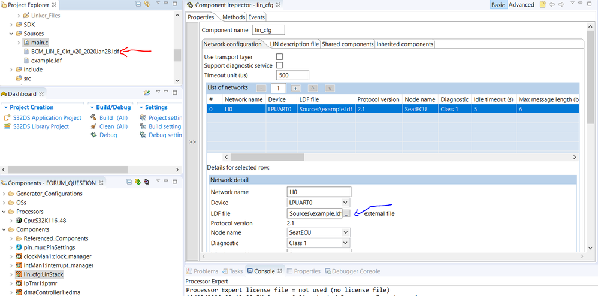Screen dimensions: 598x296
Task: Click the Cpu:S32K116_48 processor icon
Action: (x=19, y=221)
